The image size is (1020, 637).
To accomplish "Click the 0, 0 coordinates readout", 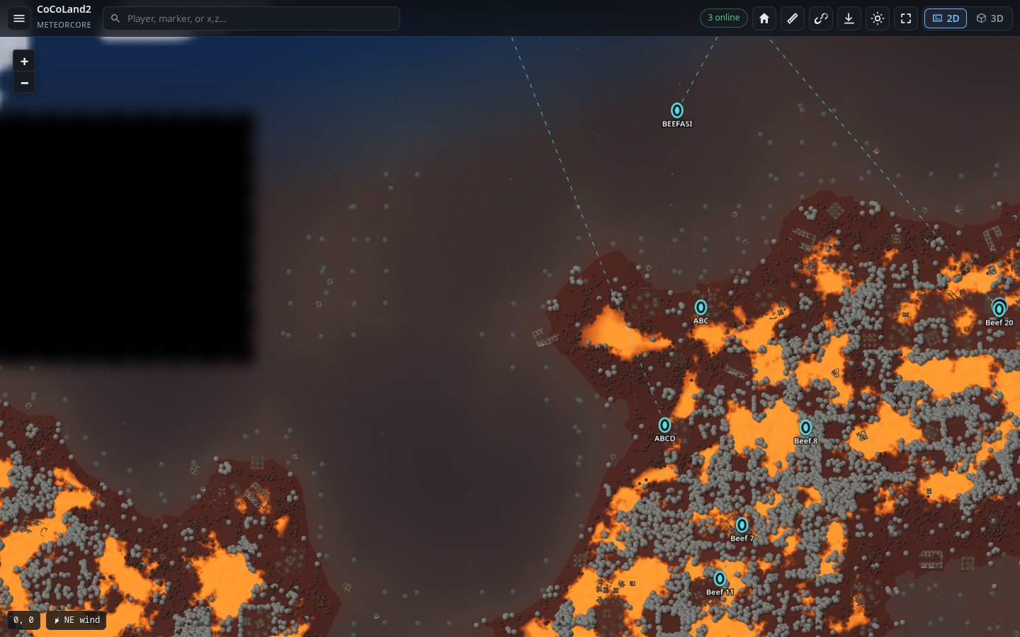I will tap(23, 620).
